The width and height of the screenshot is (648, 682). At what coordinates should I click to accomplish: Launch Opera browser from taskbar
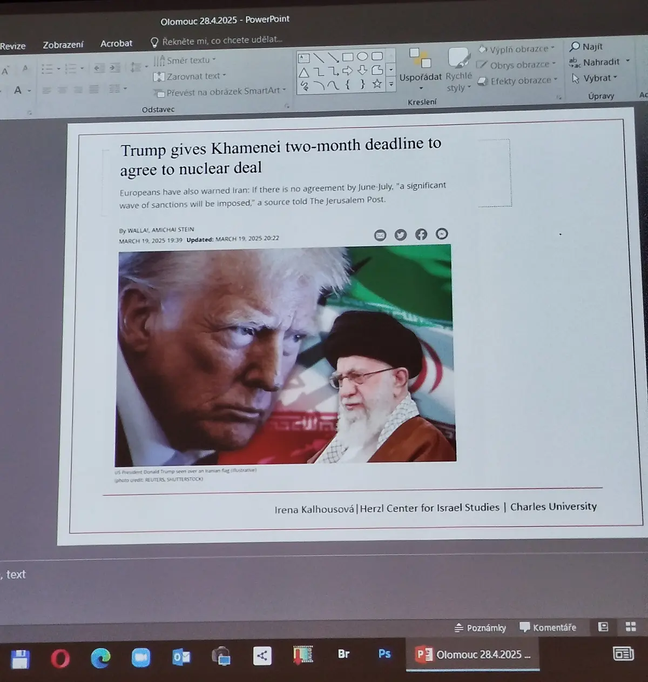(x=60, y=659)
